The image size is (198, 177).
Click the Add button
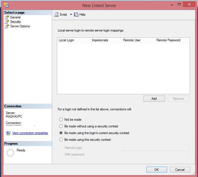click(154, 99)
